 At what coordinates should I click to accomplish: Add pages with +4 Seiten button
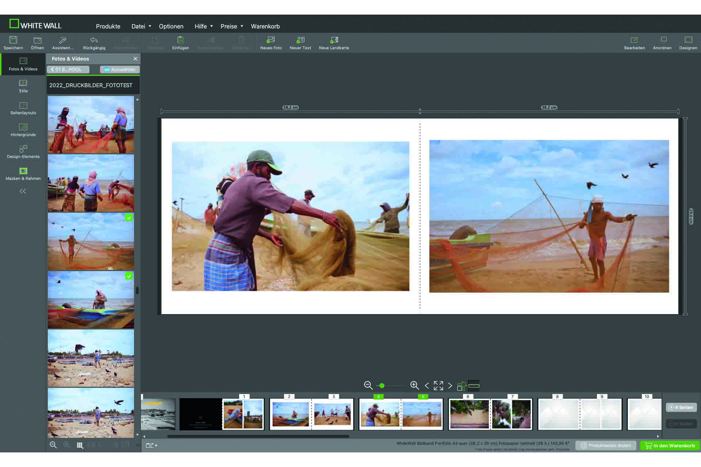point(681,407)
